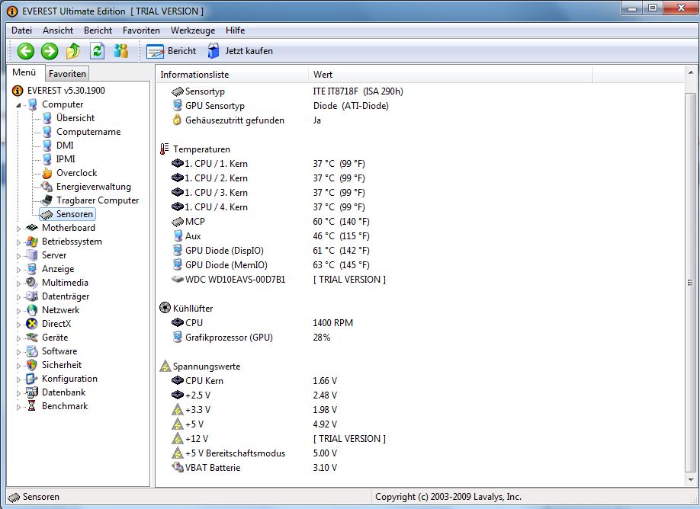This screenshot has width=700, height=509.
Task: Expand the Datenträger tree node
Action: 18,297
